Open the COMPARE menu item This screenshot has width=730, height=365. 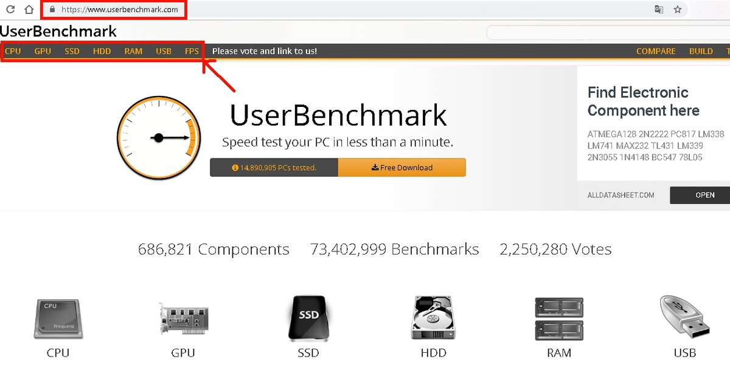coord(656,51)
